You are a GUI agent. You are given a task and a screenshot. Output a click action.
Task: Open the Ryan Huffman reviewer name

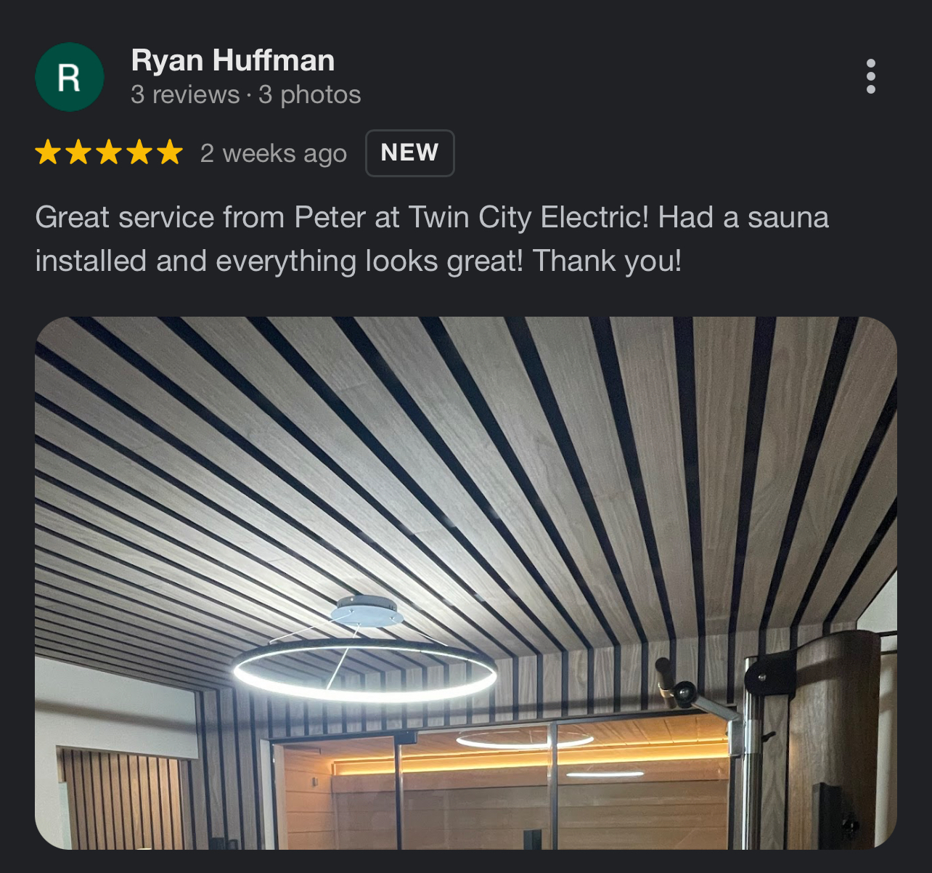click(x=233, y=60)
